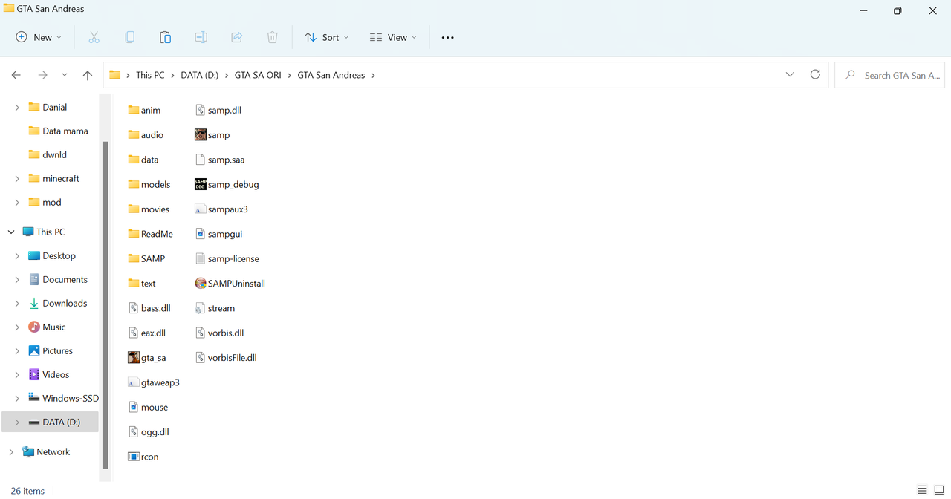Open Documents in the navigation pane
Image resolution: width=951 pixels, height=499 pixels.
click(65, 279)
